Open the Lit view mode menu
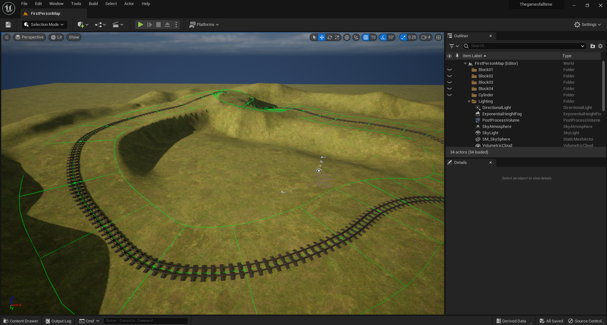 click(56, 37)
